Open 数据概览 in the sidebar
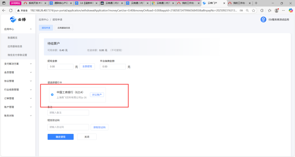 [x=12, y=38]
